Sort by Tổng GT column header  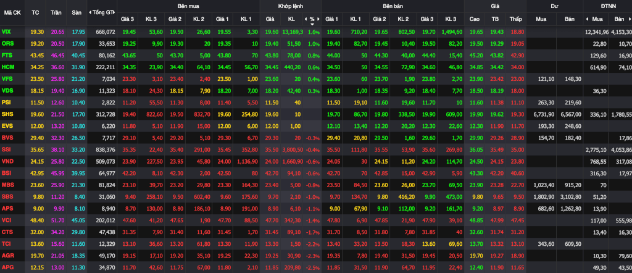103,12
